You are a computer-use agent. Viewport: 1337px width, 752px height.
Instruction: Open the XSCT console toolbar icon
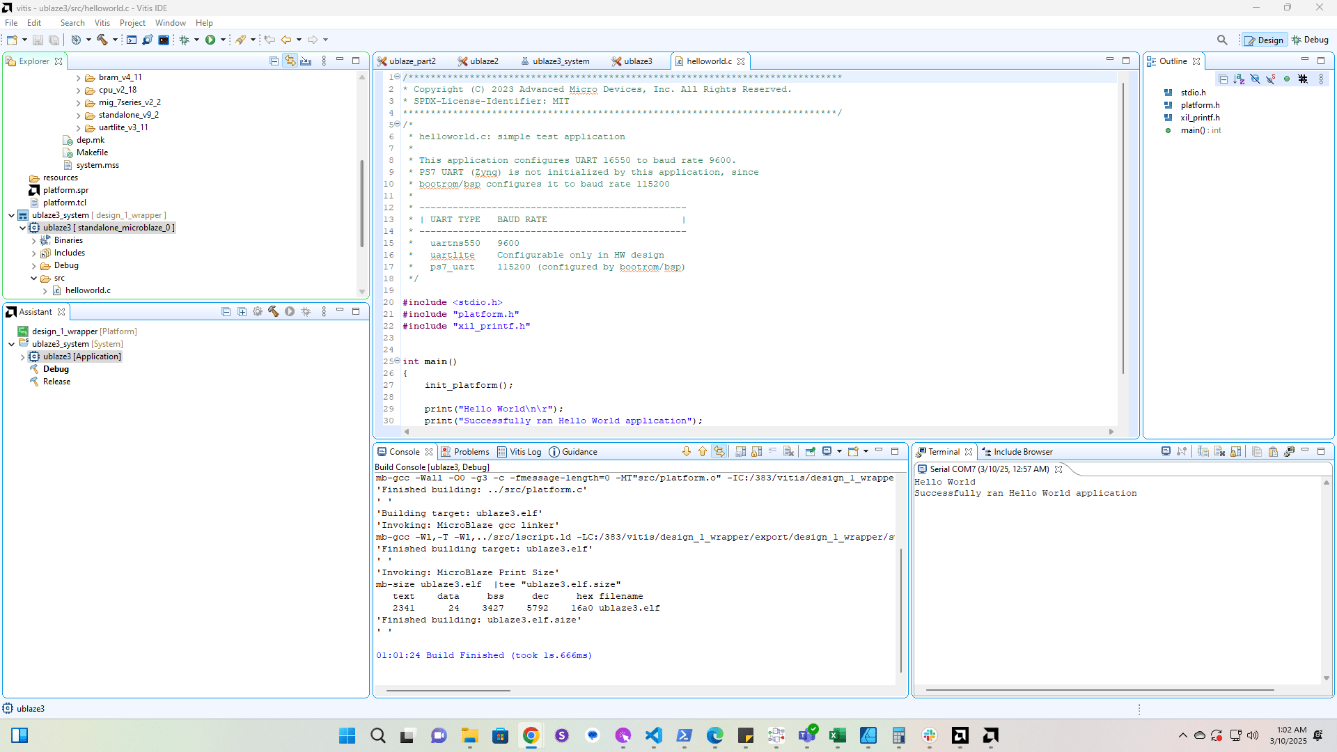[132, 40]
